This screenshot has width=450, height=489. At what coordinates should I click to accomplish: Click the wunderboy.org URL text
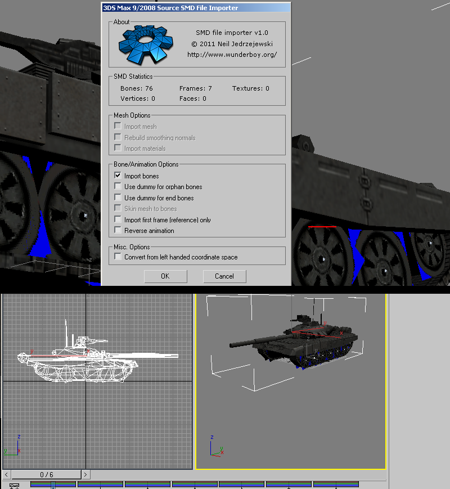(232, 55)
